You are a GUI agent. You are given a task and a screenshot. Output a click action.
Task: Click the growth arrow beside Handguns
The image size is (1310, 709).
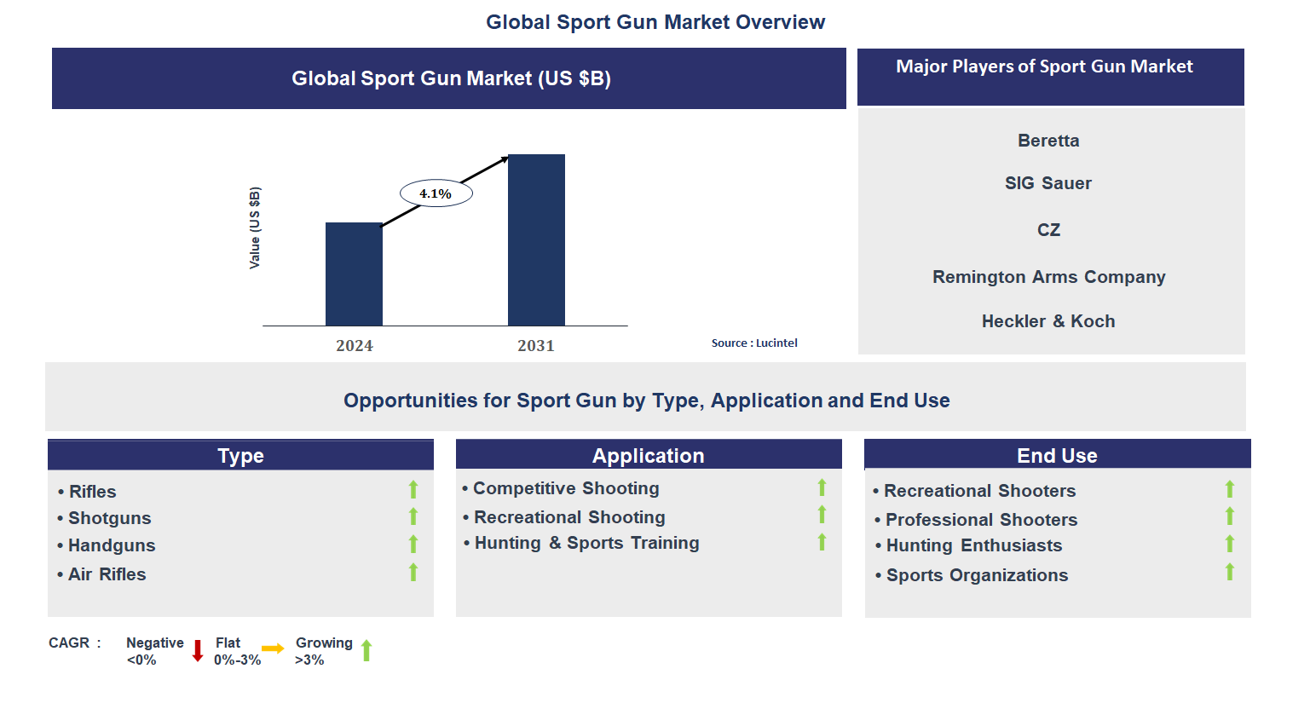[413, 544]
